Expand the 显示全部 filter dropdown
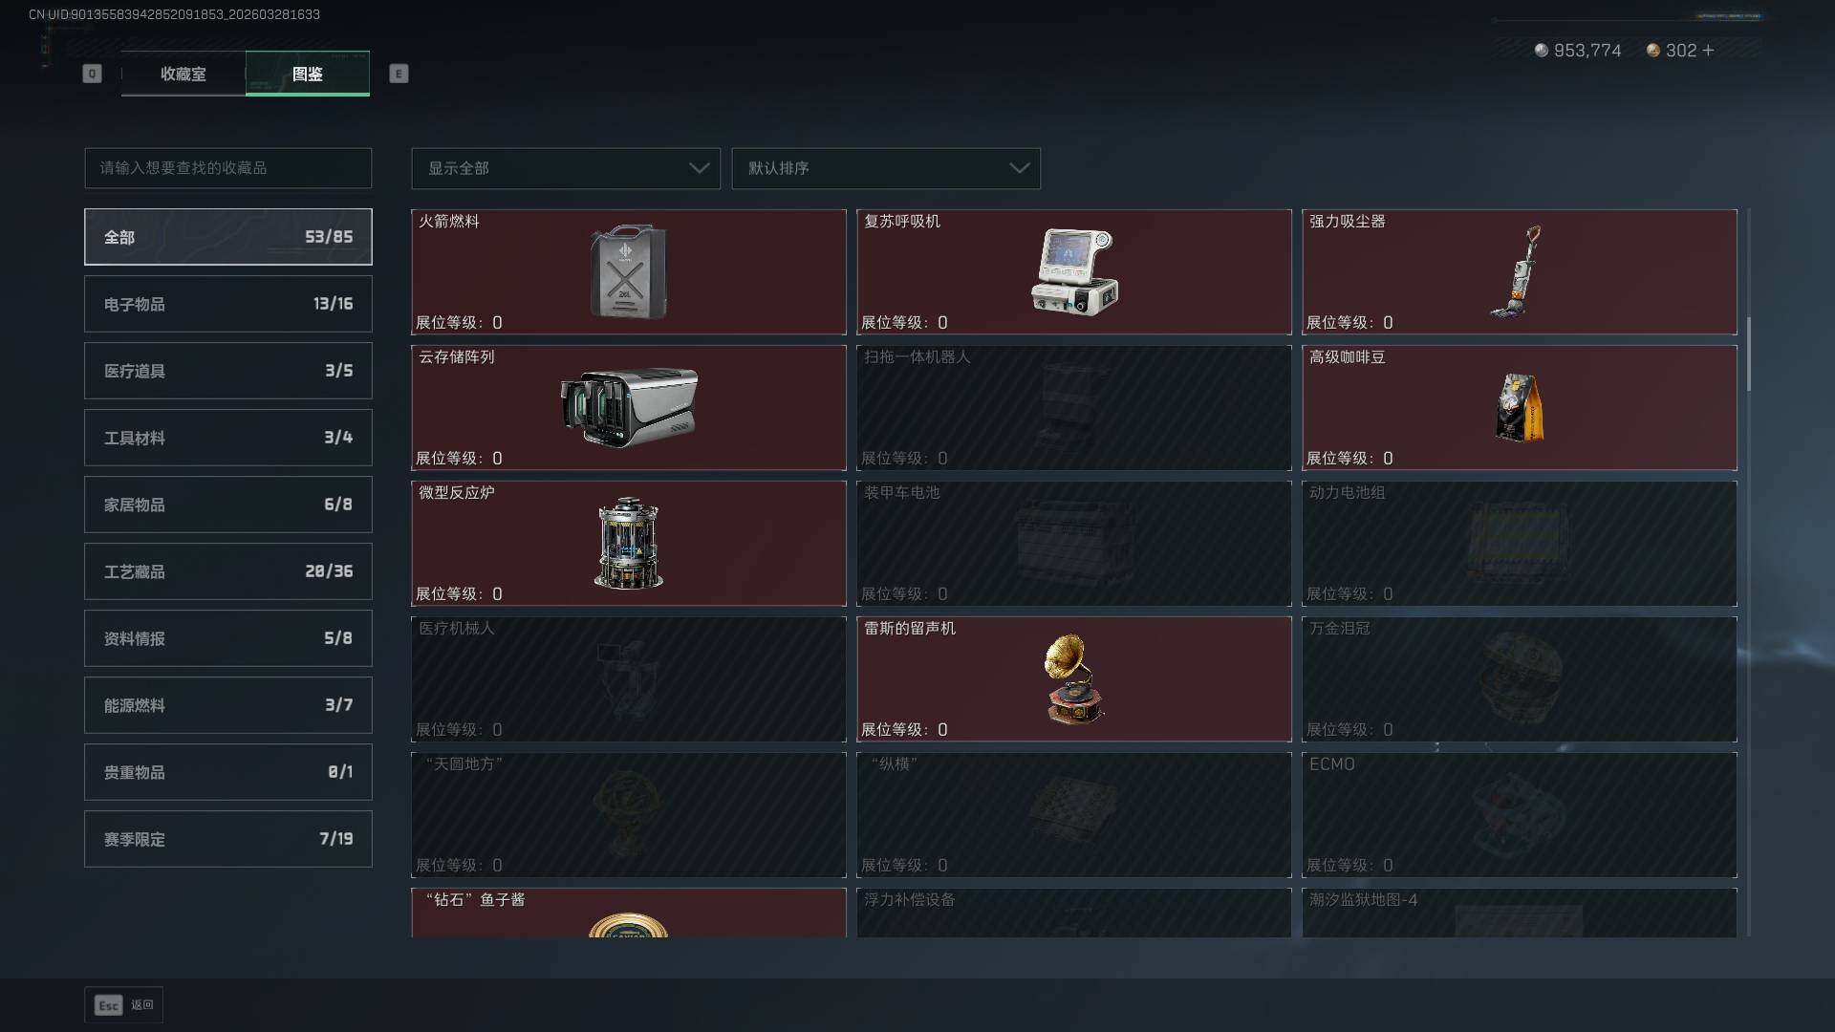Image resolution: width=1835 pixels, height=1032 pixels. click(x=565, y=168)
